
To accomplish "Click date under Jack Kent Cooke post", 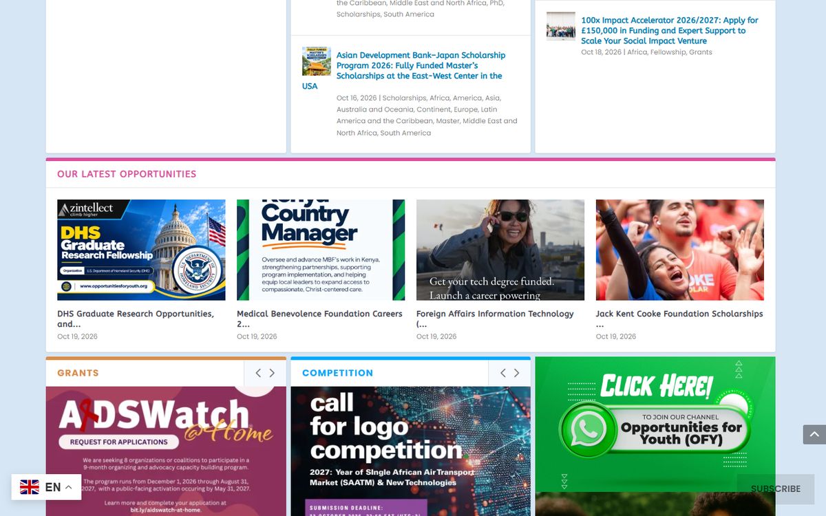I will tap(616, 336).
